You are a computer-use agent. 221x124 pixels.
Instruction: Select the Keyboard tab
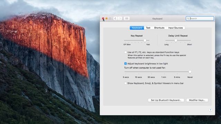tap(137, 28)
